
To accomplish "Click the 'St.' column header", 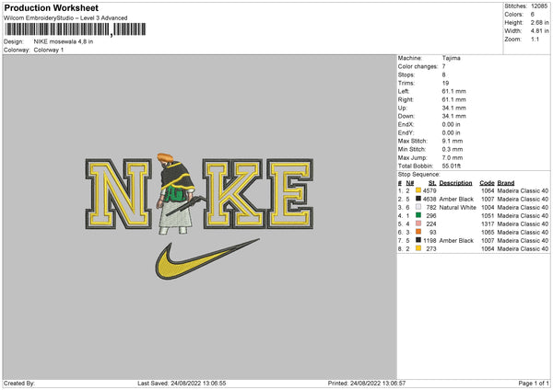I will [x=432, y=183].
